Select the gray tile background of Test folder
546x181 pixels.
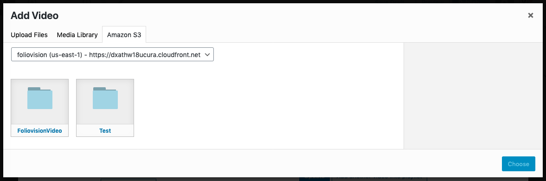(x=105, y=102)
